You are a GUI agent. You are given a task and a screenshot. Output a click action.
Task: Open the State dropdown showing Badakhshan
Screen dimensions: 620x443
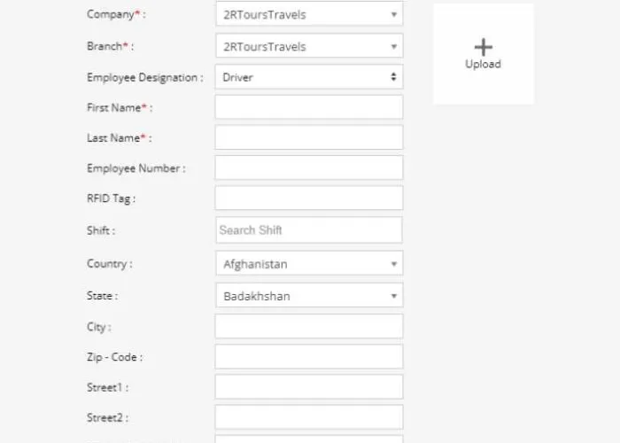click(x=308, y=296)
